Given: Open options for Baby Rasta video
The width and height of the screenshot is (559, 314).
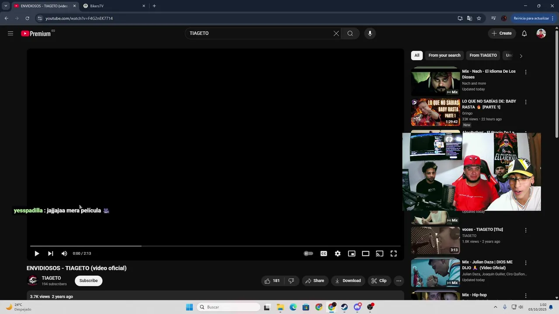Looking at the screenshot, I should pos(526,102).
